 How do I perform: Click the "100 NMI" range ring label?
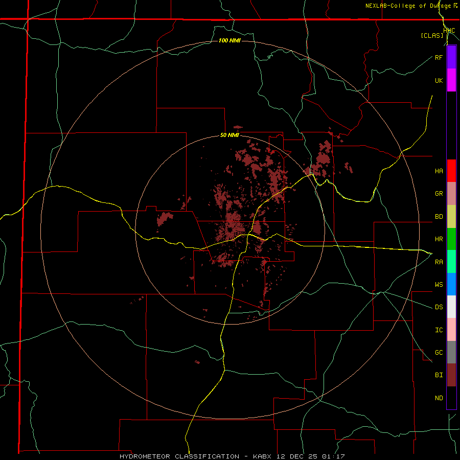click(229, 40)
